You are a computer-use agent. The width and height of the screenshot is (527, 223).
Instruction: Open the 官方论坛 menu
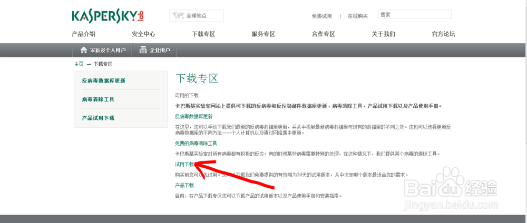[443, 34]
